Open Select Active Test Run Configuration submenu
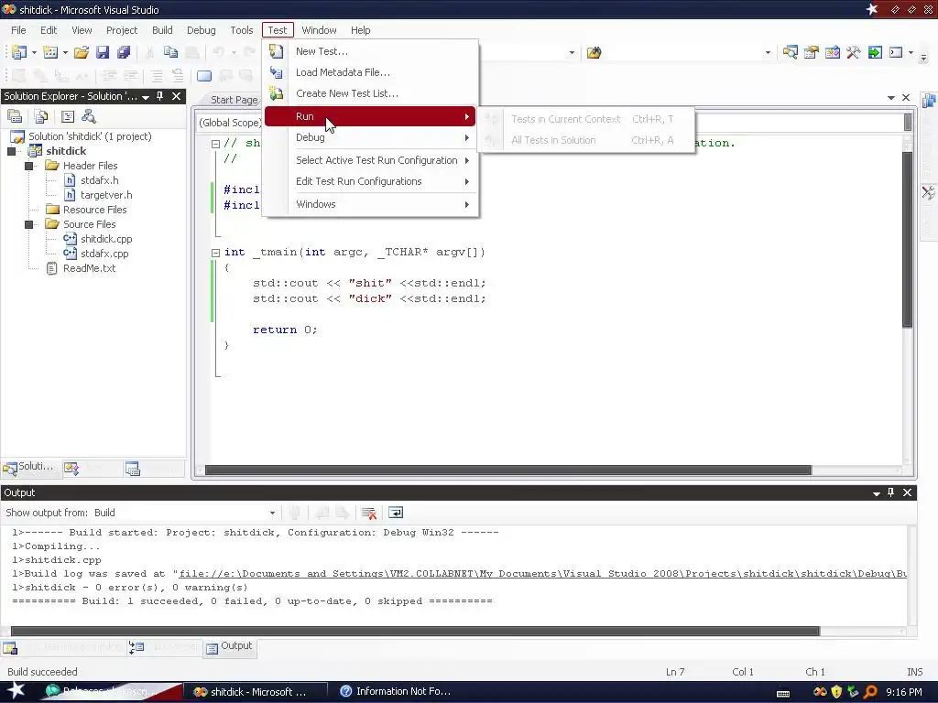 [370, 160]
